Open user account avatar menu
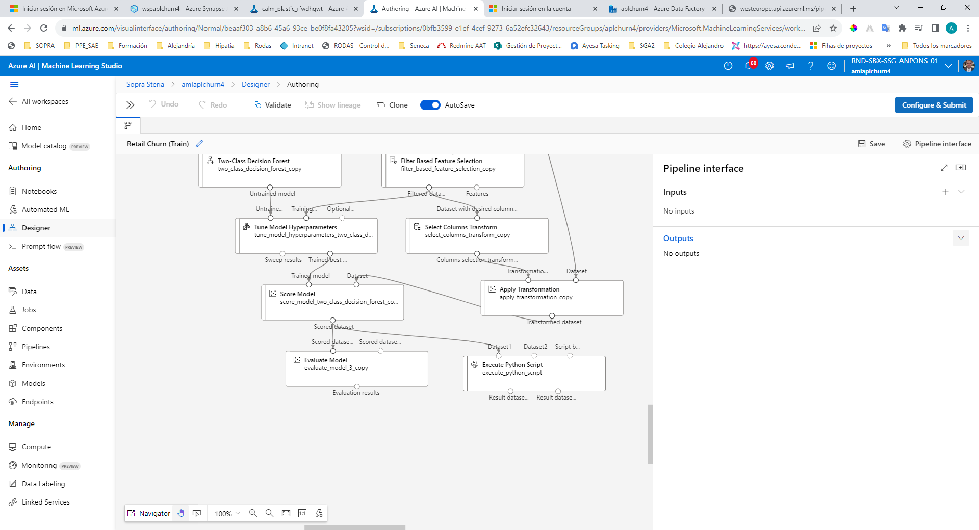 (x=968, y=66)
